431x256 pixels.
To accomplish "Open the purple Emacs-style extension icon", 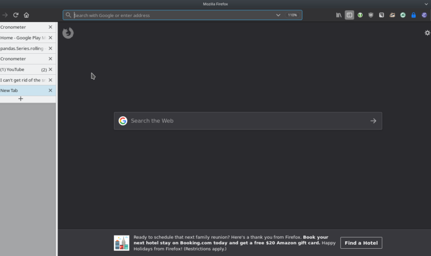I will (x=424, y=15).
